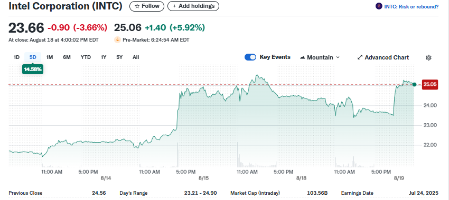Screen dimensions: 449x200
Task: Select the 5D range tab
Action: (33, 57)
